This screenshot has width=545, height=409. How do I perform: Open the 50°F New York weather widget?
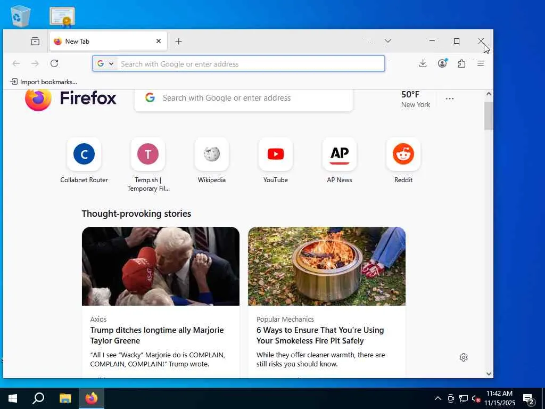point(415,99)
